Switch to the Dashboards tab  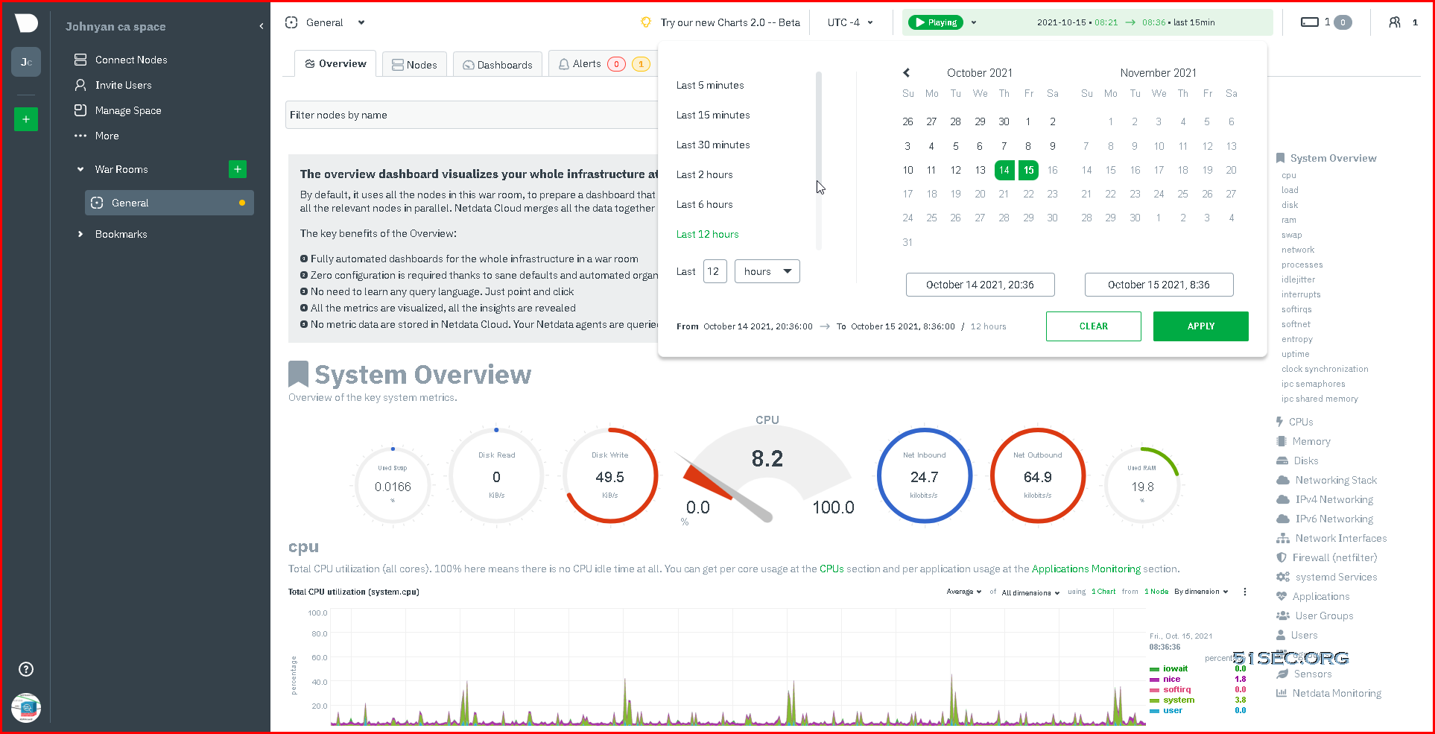[498, 64]
